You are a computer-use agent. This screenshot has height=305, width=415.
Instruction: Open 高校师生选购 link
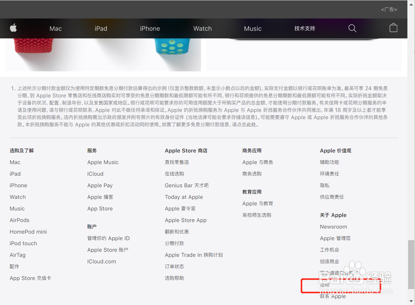[x=257, y=215]
